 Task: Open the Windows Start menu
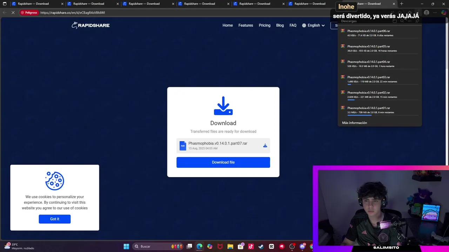click(x=126, y=246)
